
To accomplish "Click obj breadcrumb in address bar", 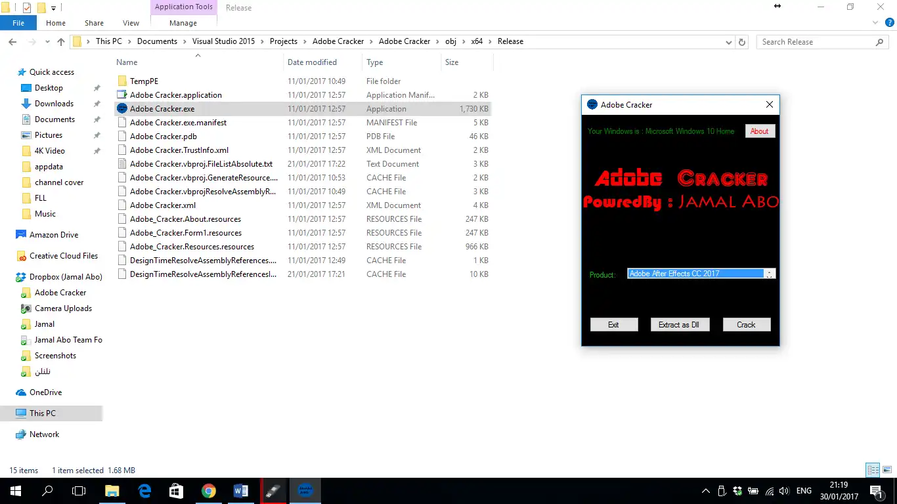I will 450,41.
